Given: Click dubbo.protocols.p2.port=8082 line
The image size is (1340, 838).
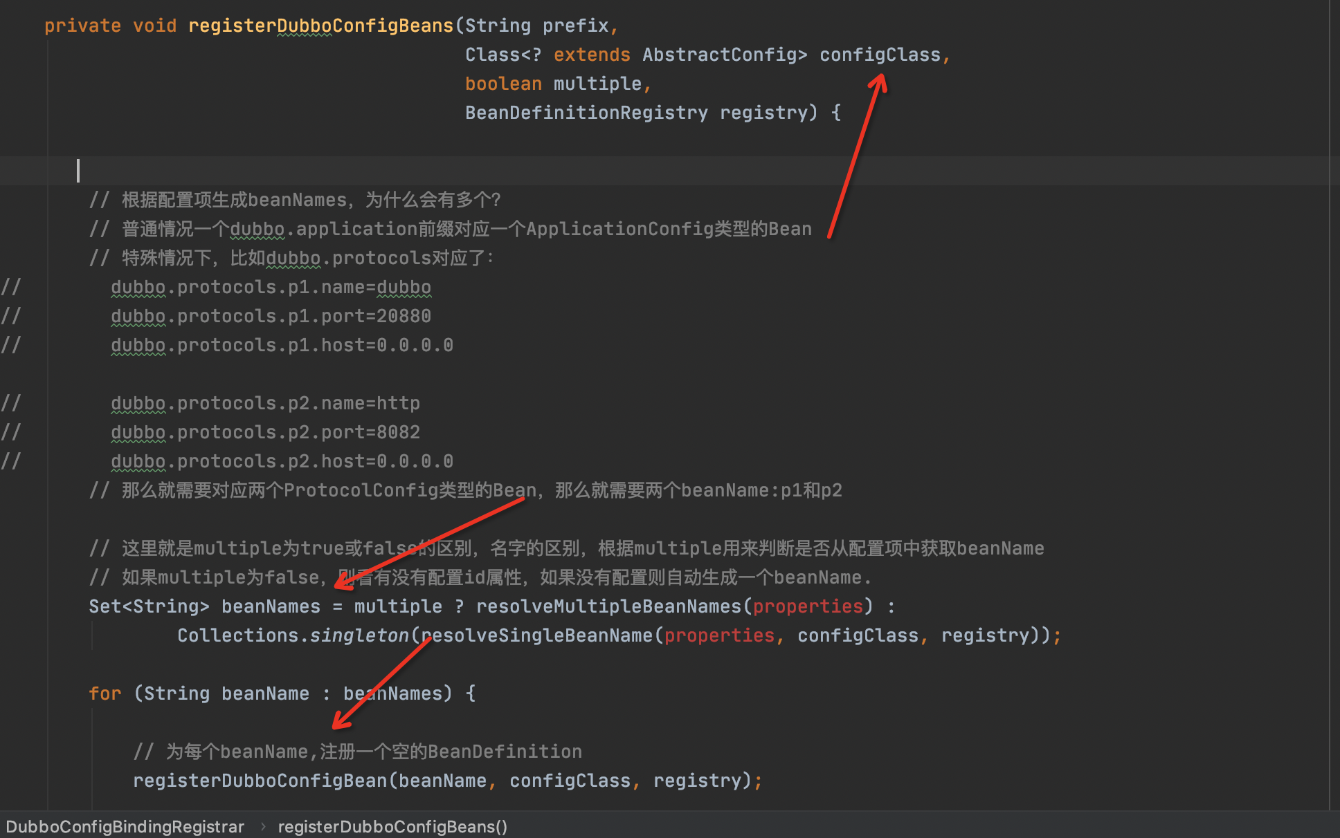Looking at the screenshot, I should pyautogui.click(x=265, y=432).
